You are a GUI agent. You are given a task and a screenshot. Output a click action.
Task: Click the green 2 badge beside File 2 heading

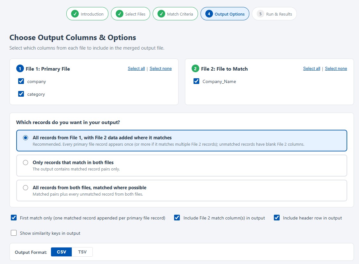(195, 68)
